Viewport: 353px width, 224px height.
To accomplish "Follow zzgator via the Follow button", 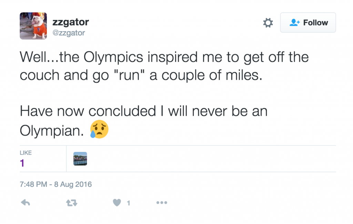I will [308, 22].
